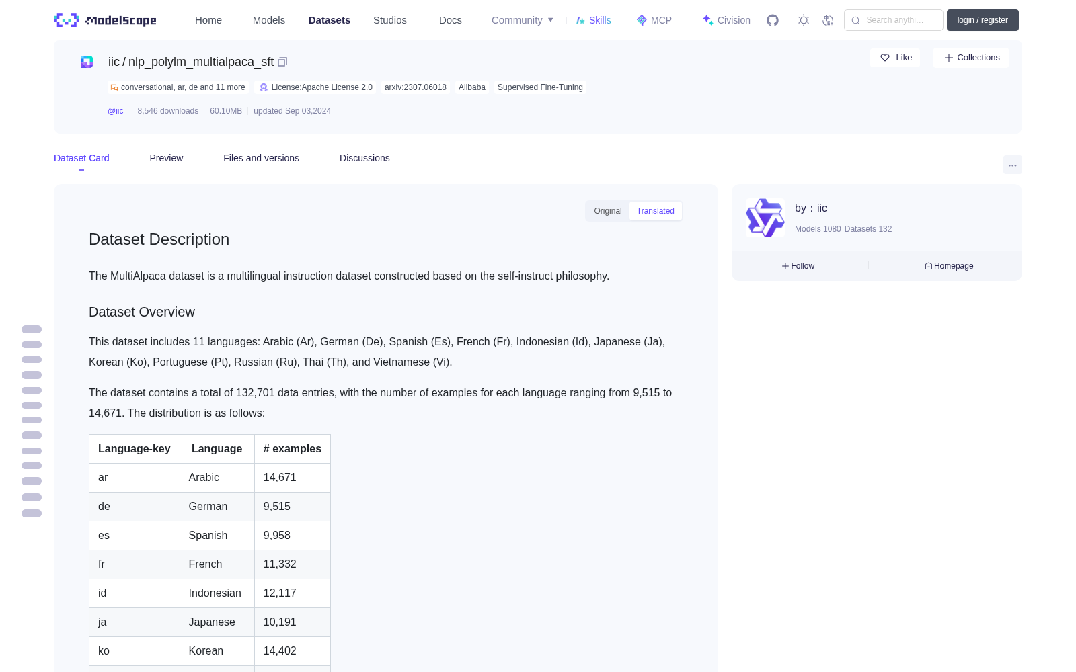This screenshot has width=1076, height=672.
Task: Select the '10,191' Japanese examples cell
Action: [x=292, y=622]
